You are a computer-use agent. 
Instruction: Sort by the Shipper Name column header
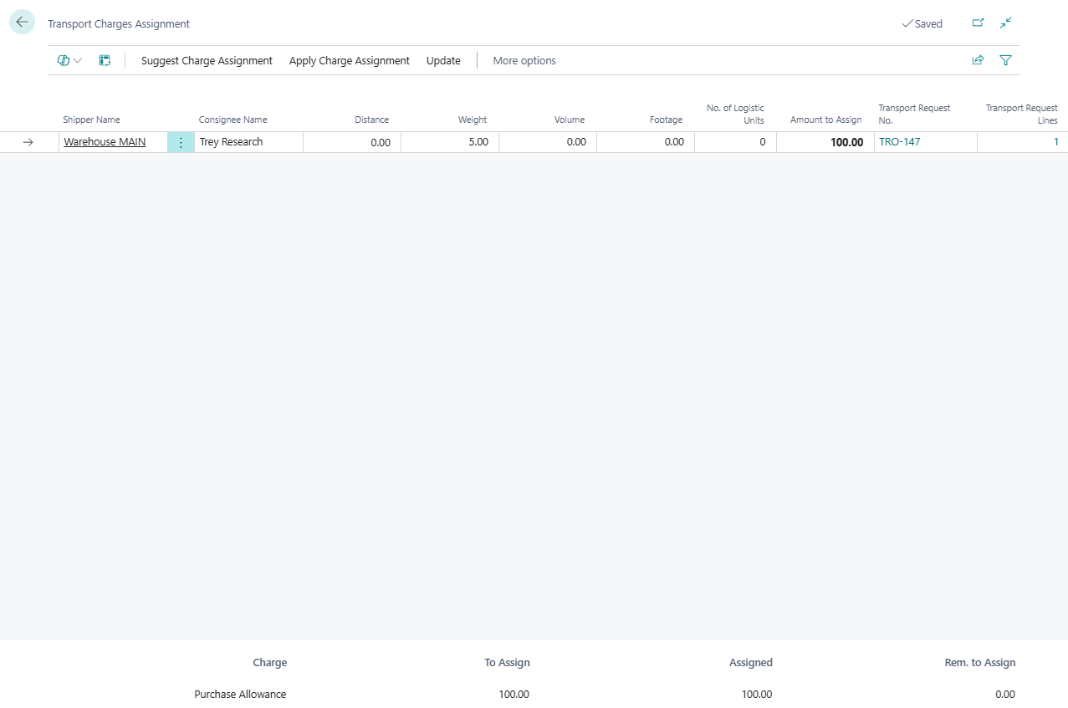tap(91, 120)
